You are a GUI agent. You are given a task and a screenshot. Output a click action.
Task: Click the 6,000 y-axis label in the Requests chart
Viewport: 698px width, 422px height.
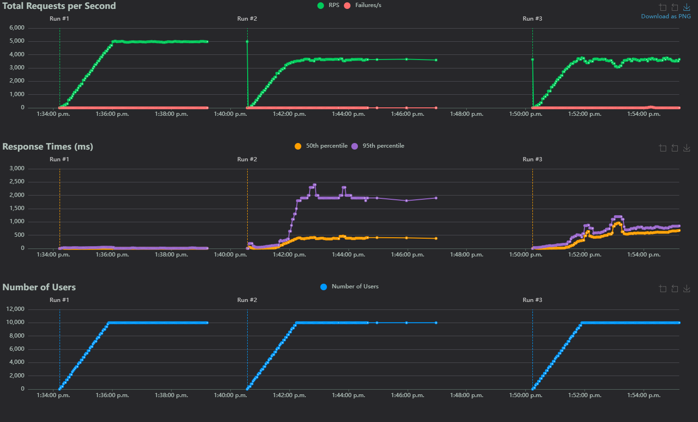[x=17, y=28]
